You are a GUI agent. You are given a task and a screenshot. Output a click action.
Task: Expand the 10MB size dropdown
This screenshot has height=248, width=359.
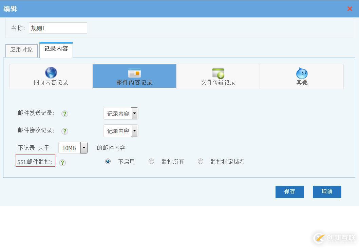coord(84,147)
